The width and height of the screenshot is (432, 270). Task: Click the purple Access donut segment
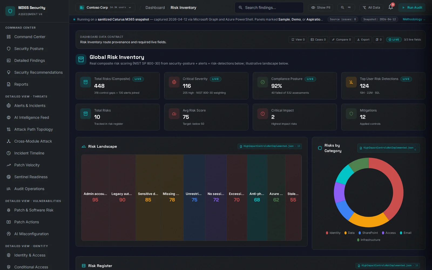click(339, 192)
